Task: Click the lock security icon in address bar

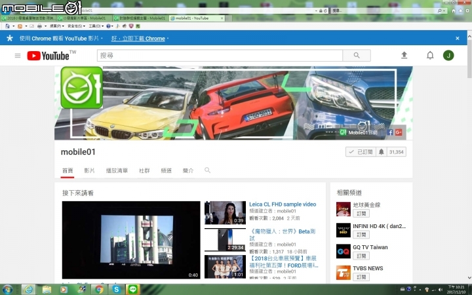Action: [321, 11]
